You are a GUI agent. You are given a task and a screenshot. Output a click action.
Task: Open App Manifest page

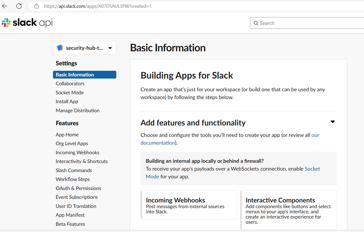(70, 215)
